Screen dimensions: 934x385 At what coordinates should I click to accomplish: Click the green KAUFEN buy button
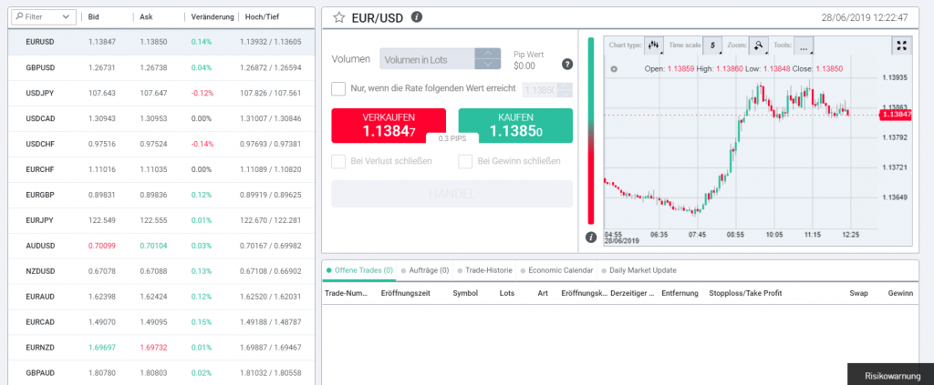(515, 126)
